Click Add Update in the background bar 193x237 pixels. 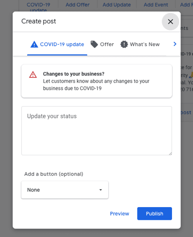[x=117, y=5]
